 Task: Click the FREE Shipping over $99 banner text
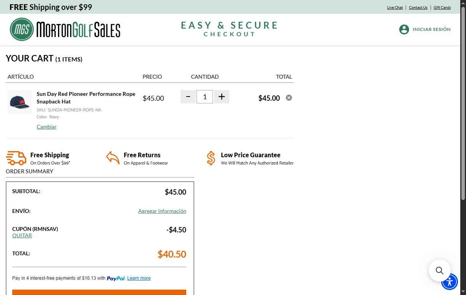pyautogui.click(x=51, y=7)
